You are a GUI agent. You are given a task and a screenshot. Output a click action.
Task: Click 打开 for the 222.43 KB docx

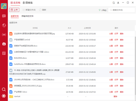click(x=116, y=46)
